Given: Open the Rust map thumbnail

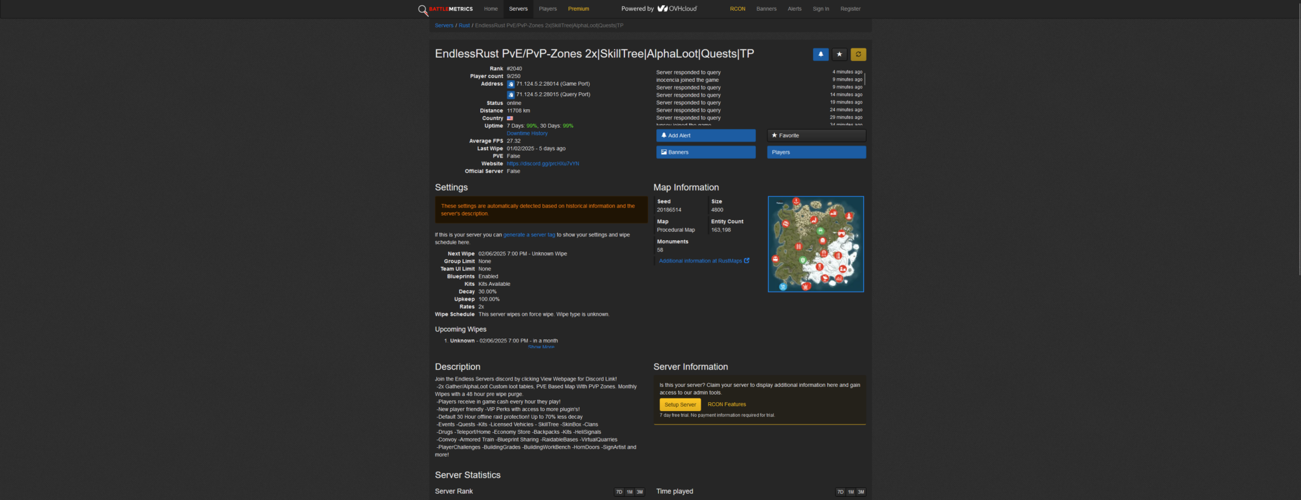Looking at the screenshot, I should click(x=816, y=244).
